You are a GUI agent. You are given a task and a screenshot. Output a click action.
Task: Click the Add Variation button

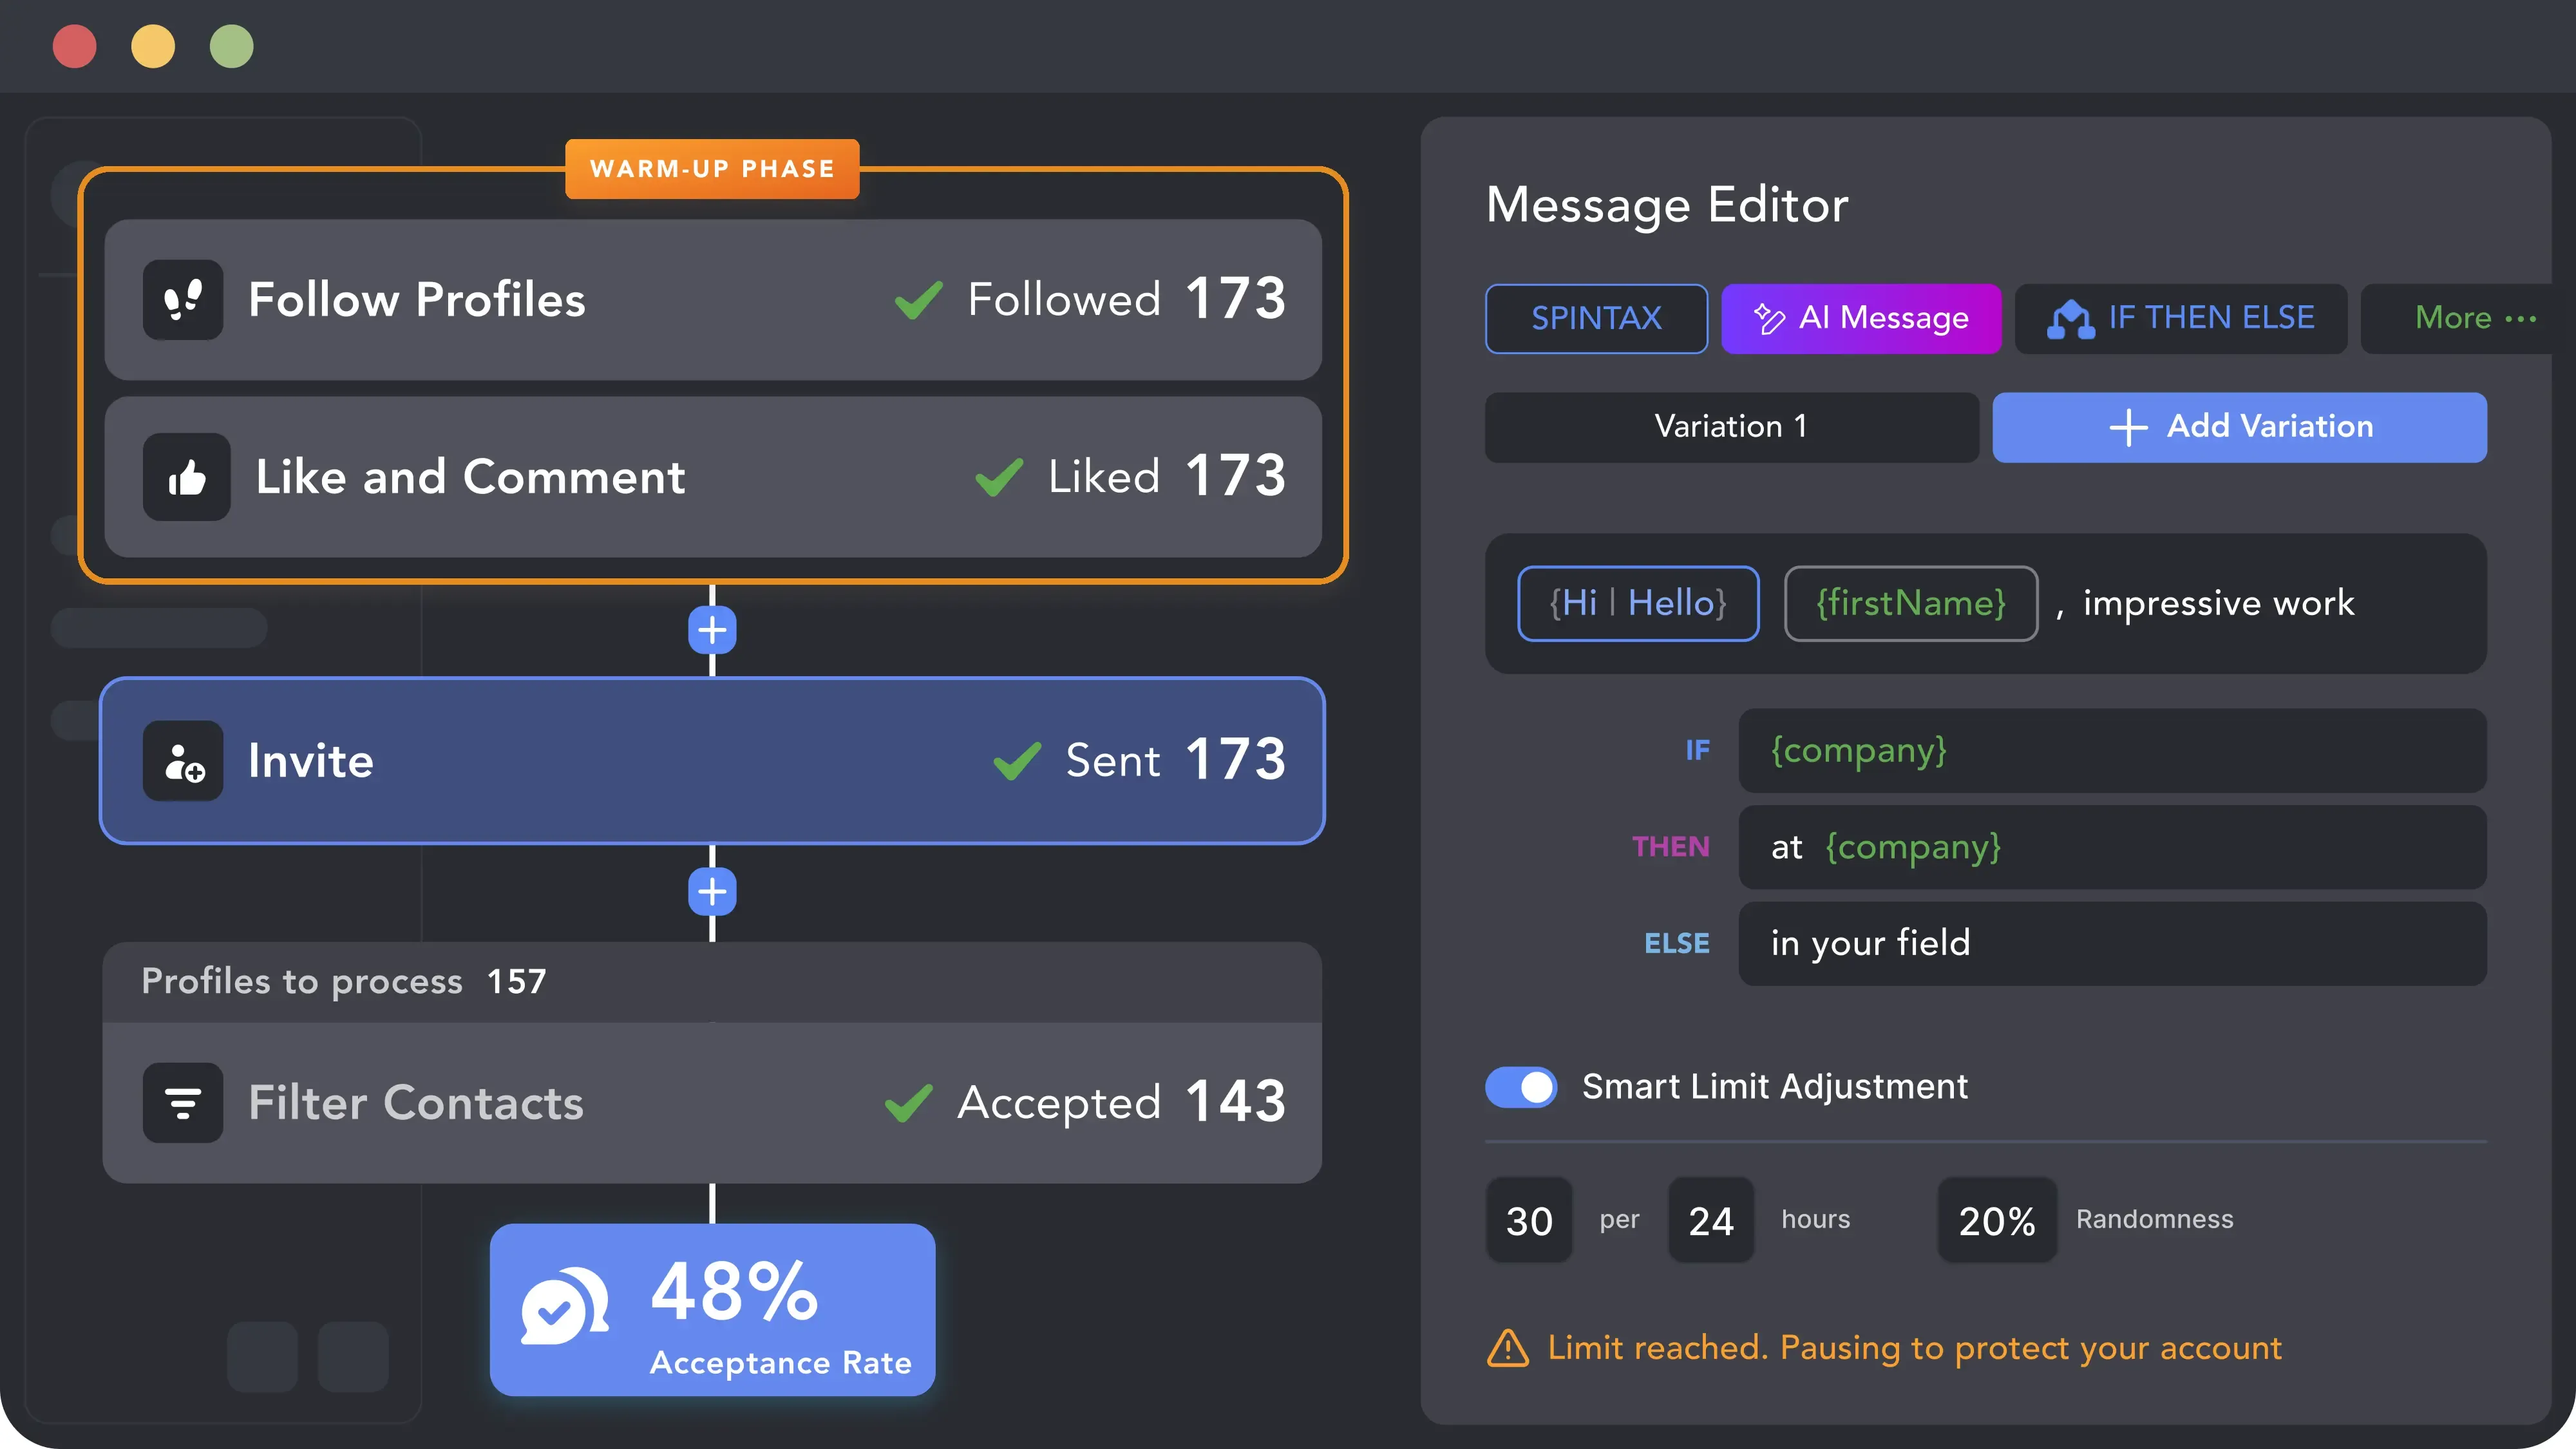(2239, 427)
